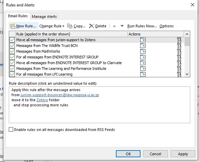Viewport: 199px width, 162px height.
Task: Click tools icon for LPI Learning rule
Action: [x=179, y=74]
